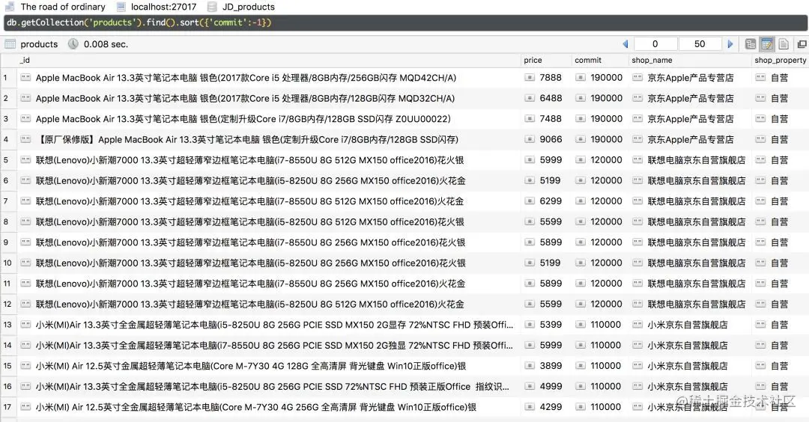Go to next page of results
The image size is (809, 422).
[730, 44]
